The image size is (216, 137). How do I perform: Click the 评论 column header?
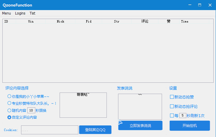tap(145, 21)
